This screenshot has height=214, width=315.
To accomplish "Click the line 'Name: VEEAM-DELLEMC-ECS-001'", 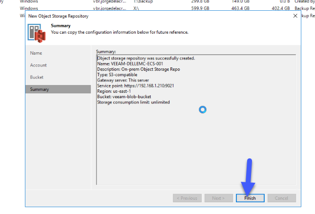I will (x=130, y=64).
